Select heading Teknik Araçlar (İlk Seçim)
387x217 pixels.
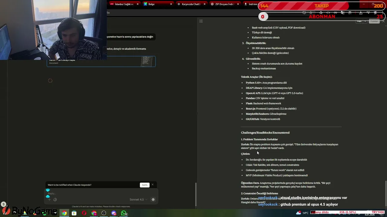point(256,77)
